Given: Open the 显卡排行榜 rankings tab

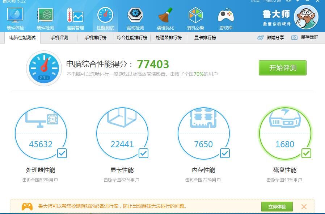Looking at the screenshot, I should click(205, 37).
